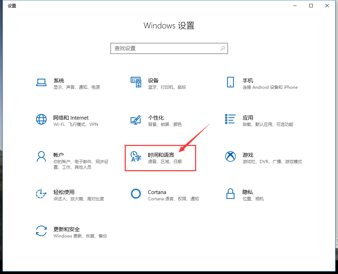Click 游戏栏、DVR、广播、游戏模式 description

272,161
